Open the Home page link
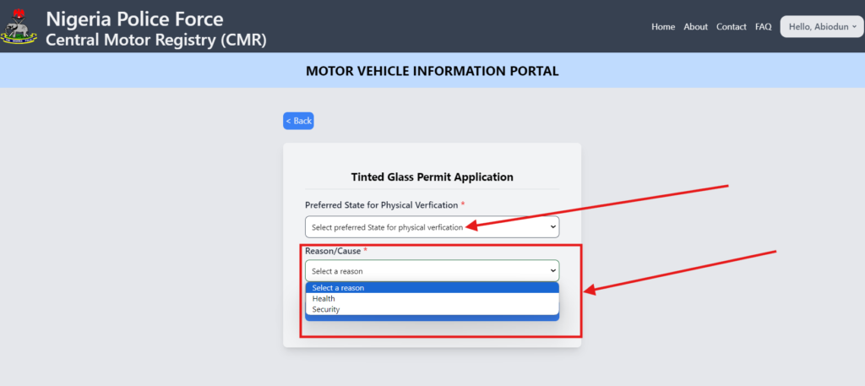 click(x=663, y=26)
